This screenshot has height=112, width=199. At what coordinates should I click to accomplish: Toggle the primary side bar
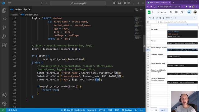click(115, 3)
